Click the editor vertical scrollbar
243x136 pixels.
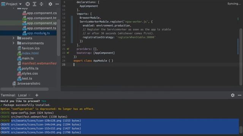(x=241, y=57)
